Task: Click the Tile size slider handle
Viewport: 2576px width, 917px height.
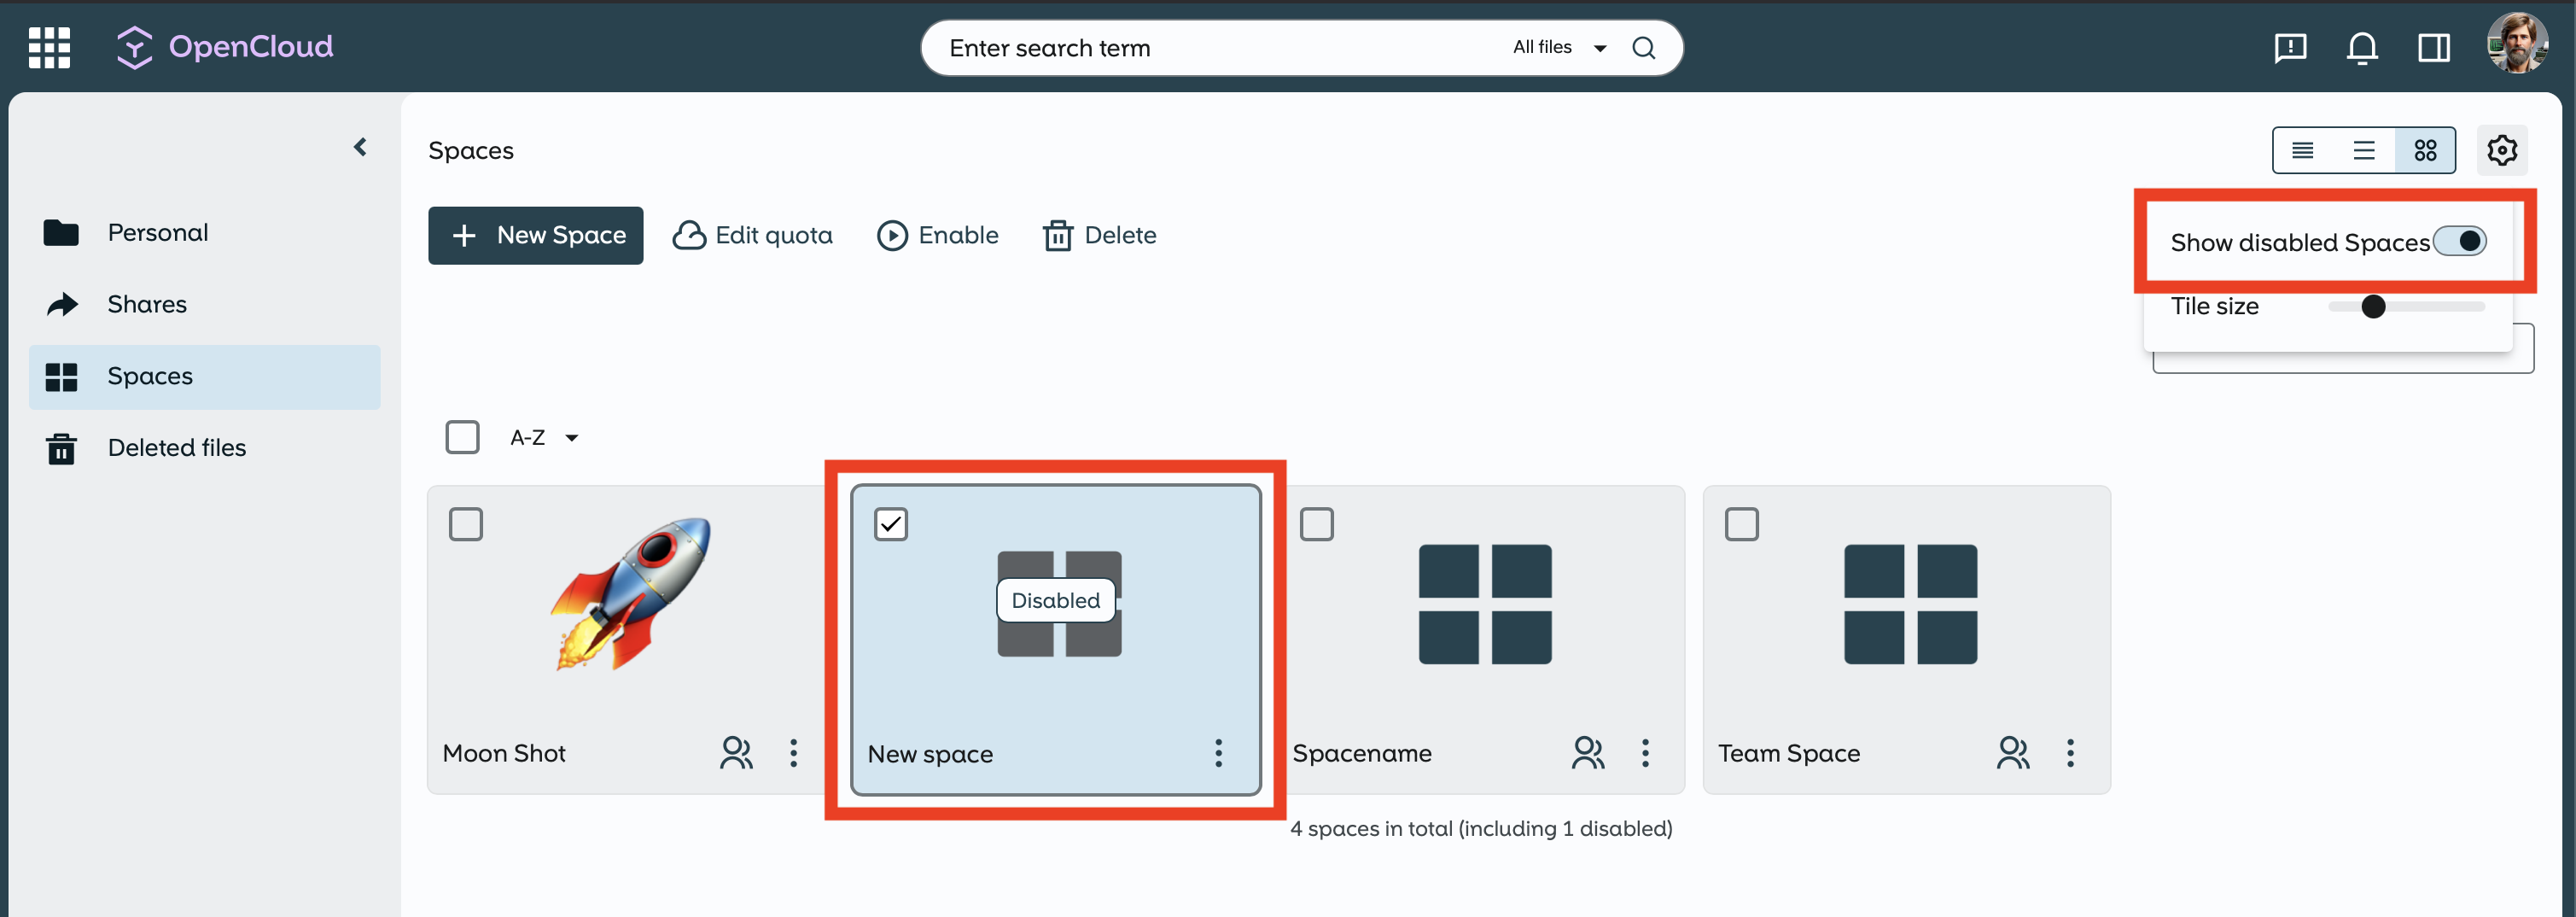Action: click(x=2372, y=307)
